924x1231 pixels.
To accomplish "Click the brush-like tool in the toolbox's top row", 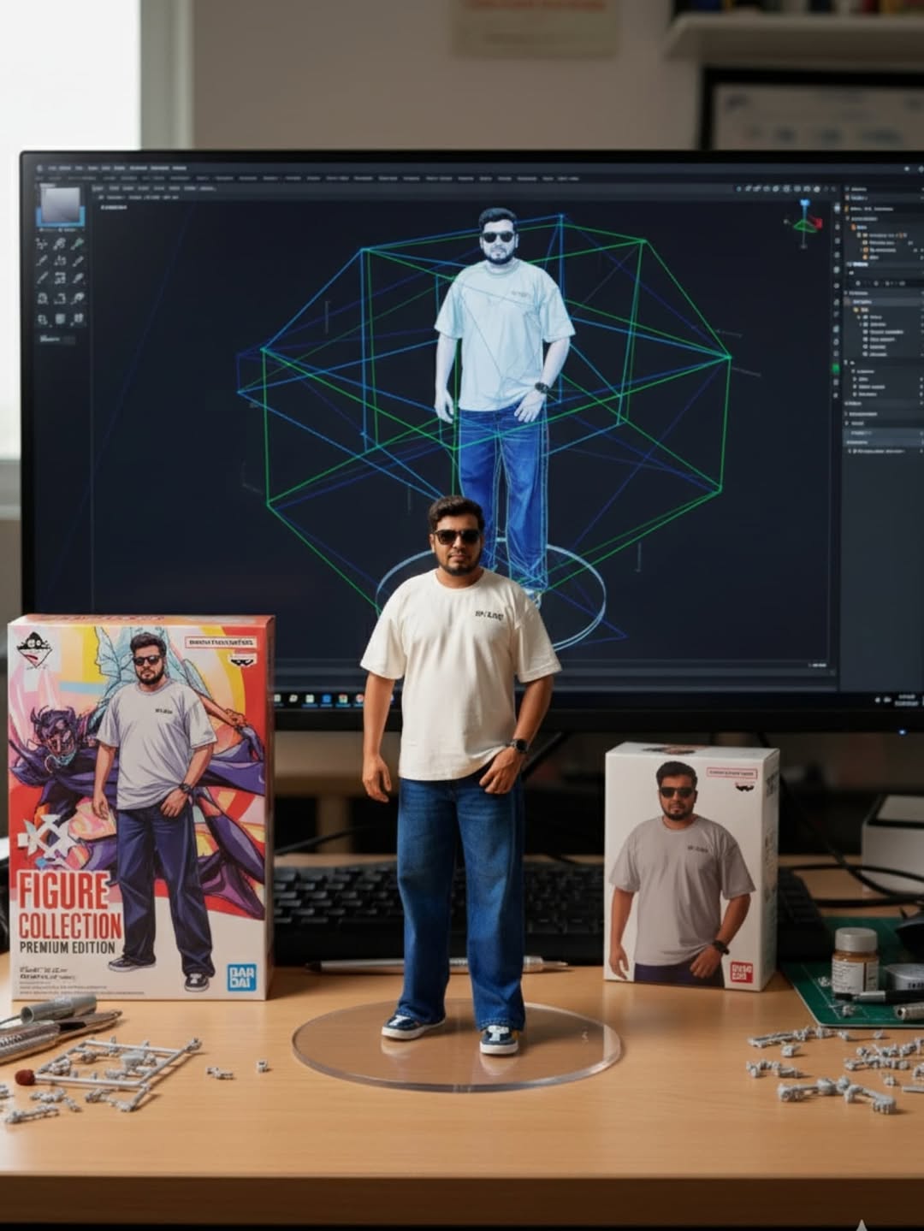I will [x=78, y=245].
